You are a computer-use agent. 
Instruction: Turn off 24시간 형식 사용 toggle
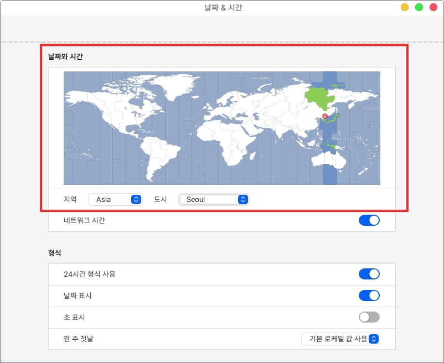pyautogui.click(x=369, y=274)
